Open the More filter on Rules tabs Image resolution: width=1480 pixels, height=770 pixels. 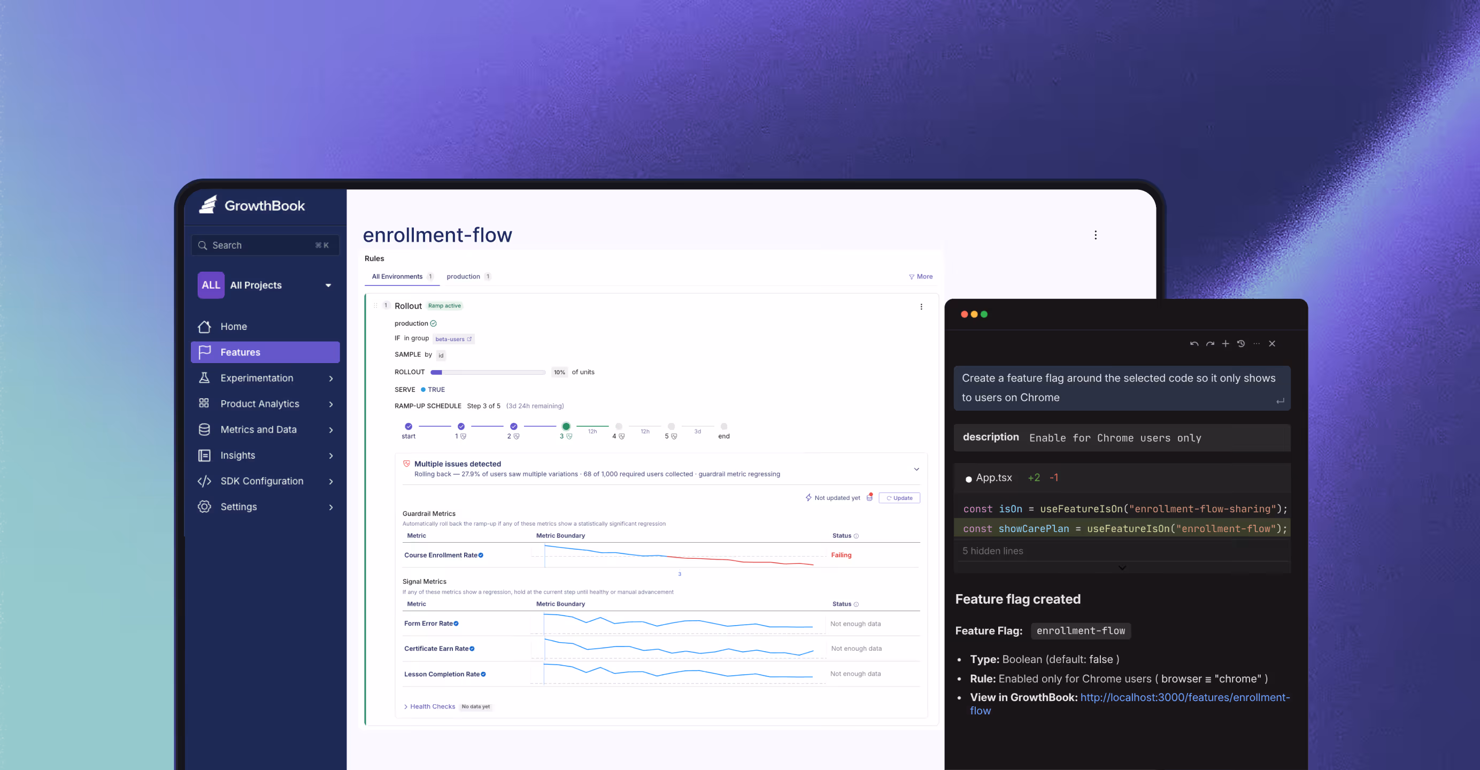[920, 276]
